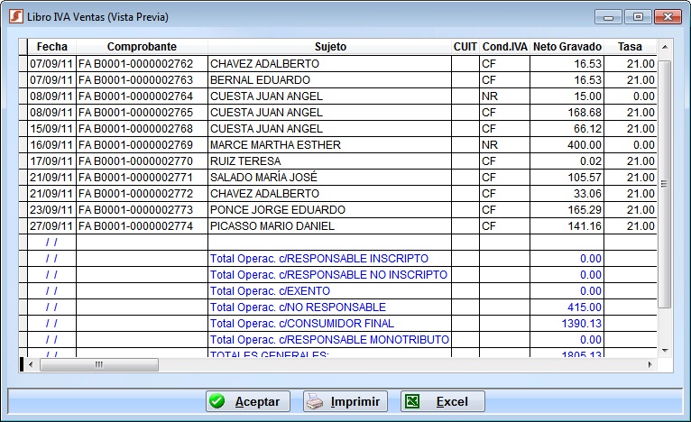
Task: Click the green checkmark icon on Aceptar
Action: pyautogui.click(x=217, y=401)
